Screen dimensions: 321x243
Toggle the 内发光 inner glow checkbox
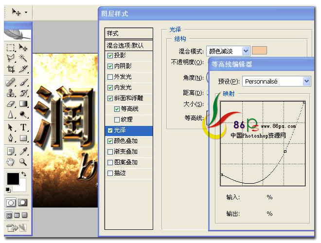tap(110, 88)
